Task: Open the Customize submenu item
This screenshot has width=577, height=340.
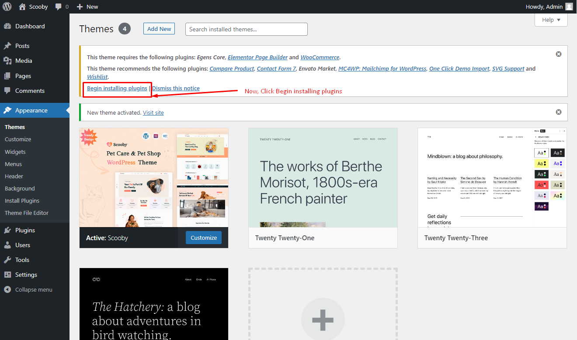Action: (18, 139)
